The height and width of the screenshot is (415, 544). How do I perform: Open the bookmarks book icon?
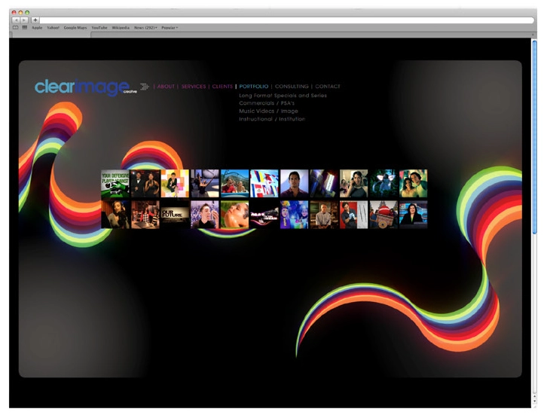click(15, 27)
